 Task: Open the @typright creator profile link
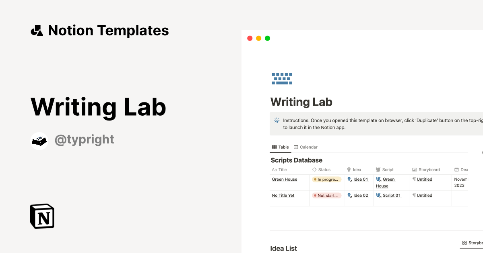85,139
